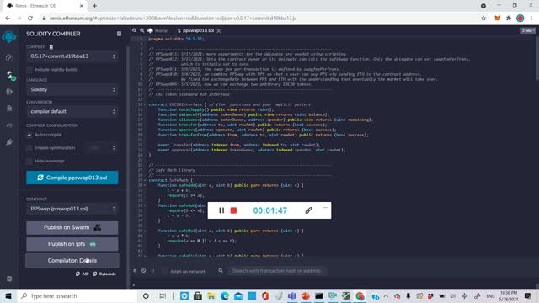
Task: Open Microsoft Teams from the taskbar
Action: (292, 295)
